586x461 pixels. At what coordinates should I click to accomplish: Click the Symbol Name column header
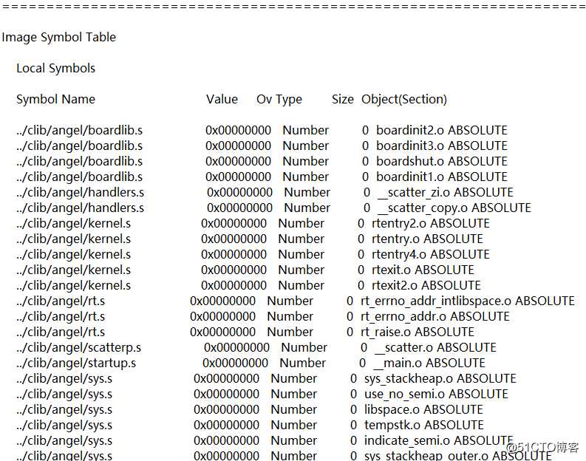(x=55, y=100)
